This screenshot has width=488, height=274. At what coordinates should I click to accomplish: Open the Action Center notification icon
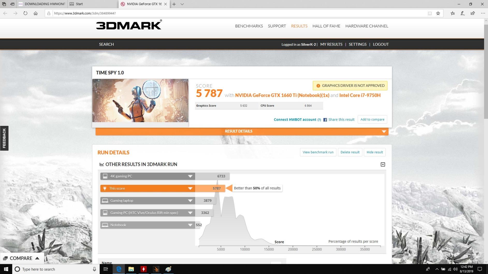point(479,269)
